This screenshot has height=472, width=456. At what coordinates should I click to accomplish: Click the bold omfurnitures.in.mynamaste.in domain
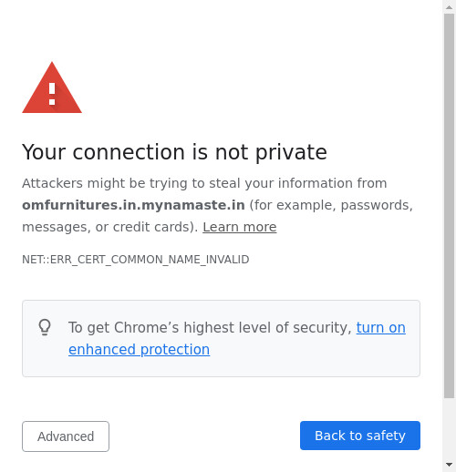click(133, 205)
